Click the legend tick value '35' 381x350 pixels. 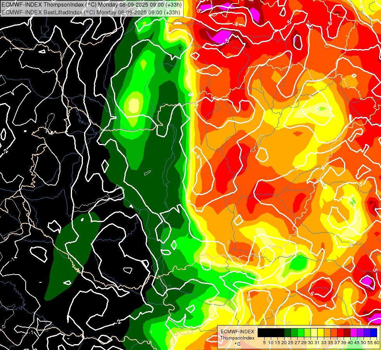[330, 343]
